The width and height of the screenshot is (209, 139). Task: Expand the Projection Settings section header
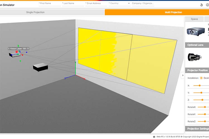pyautogui.click(x=197, y=129)
